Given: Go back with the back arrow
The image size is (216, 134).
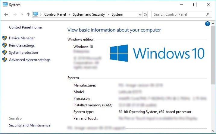Looking at the screenshot, I should click(6, 14).
